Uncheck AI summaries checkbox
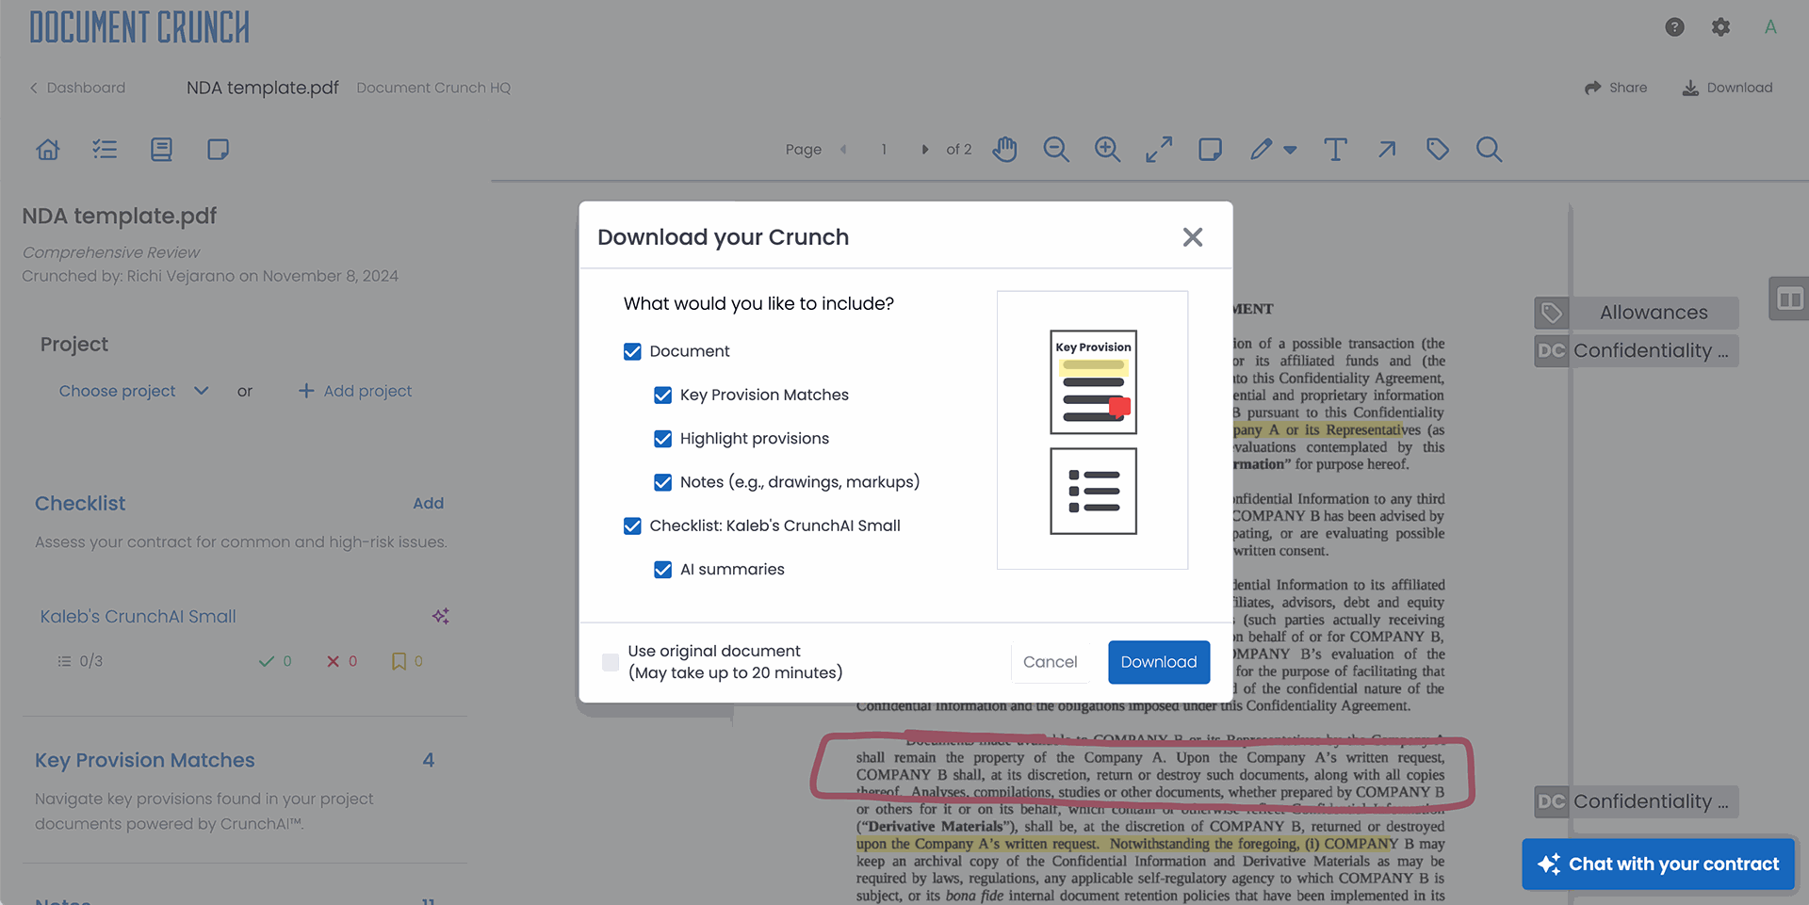Viewport: 1809px width, 905px height. 663,570
